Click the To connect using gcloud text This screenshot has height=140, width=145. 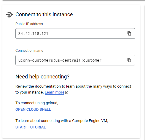(x=37, y=103)
